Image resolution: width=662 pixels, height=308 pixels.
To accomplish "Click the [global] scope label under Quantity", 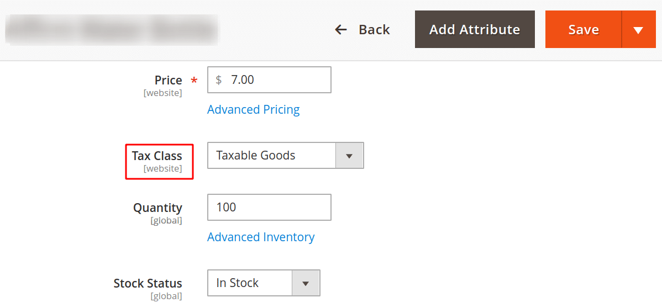I will click(166, 221).
